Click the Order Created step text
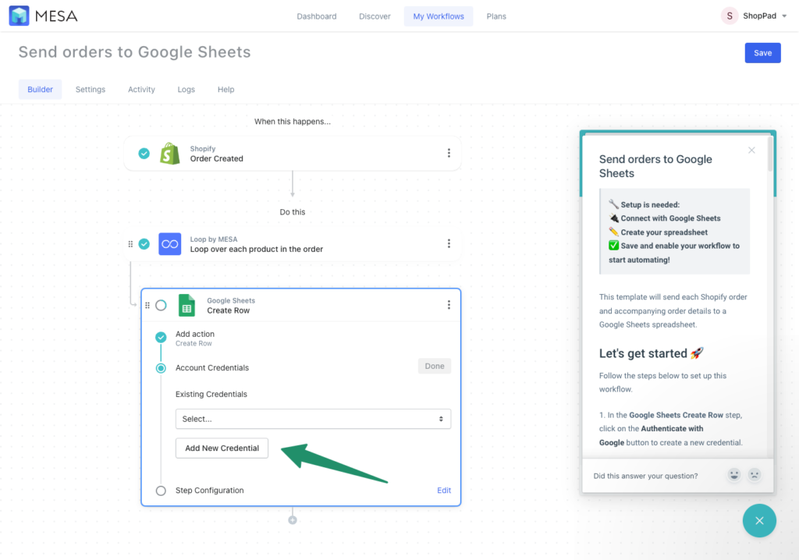Image resolution: width=799 pixels, height=560 pixels. pyautogui.click(x=217, y=158)
